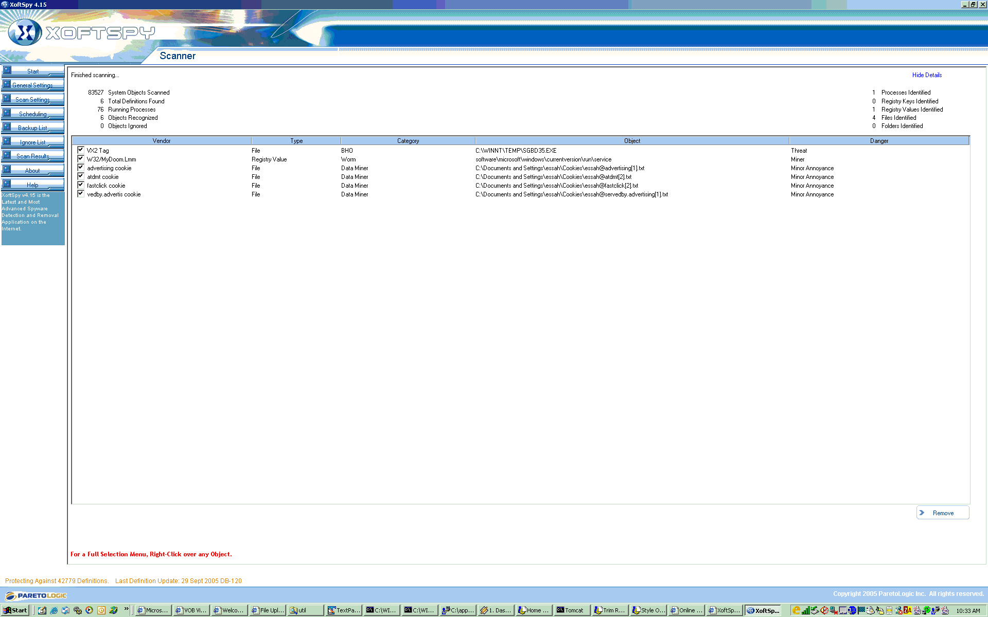Click the Threat danger value
Screen dimensions: 988x617
pyautogui.click(x=799, y=151)
